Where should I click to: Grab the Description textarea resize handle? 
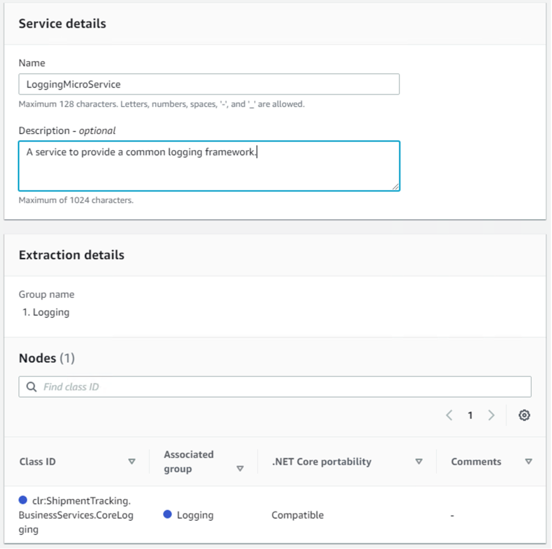395,186
